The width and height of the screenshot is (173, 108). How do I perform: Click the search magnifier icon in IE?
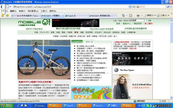pos(168,7)
